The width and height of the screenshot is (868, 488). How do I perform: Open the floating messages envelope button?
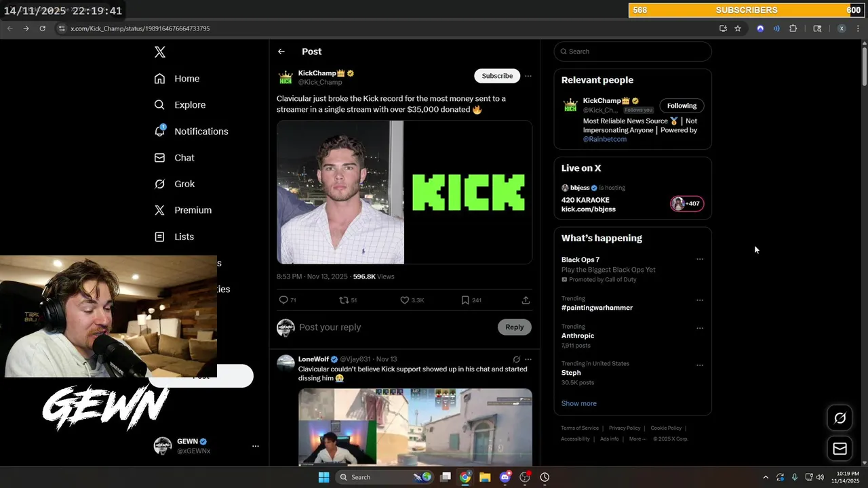click(x=840, y=449)
